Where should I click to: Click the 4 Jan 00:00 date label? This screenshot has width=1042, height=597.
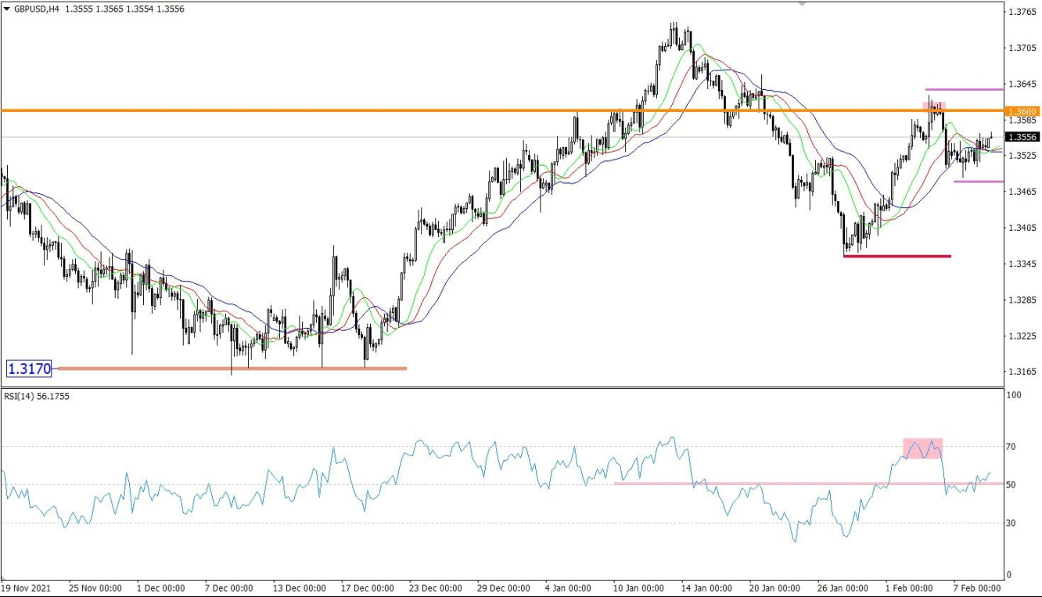click(x=567, y=588)
